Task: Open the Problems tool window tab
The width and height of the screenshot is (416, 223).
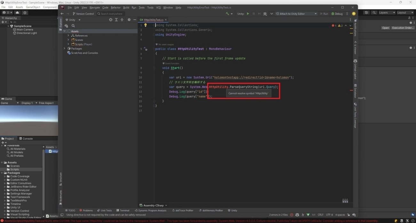Action: pos(86,211)
